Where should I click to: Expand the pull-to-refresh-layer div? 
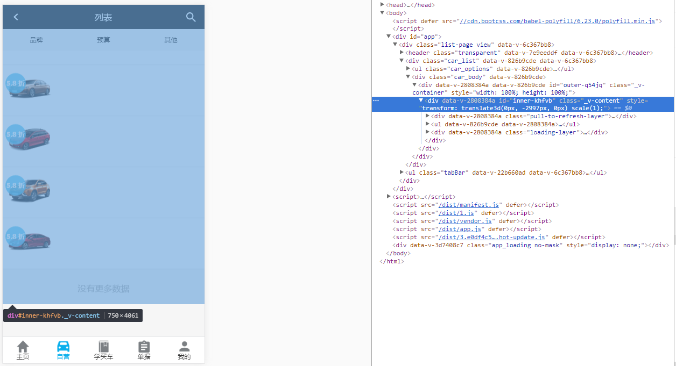click(427, 116)
